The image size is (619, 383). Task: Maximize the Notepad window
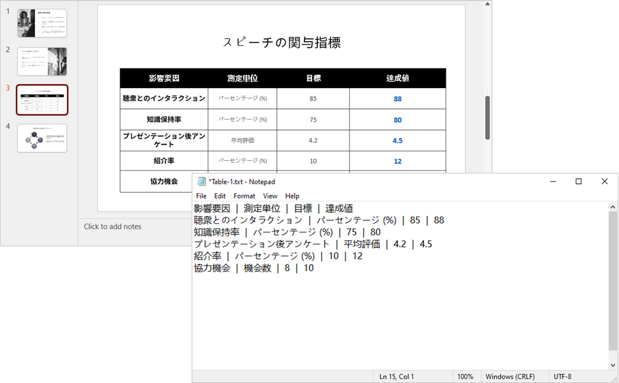tap(579, 181)
